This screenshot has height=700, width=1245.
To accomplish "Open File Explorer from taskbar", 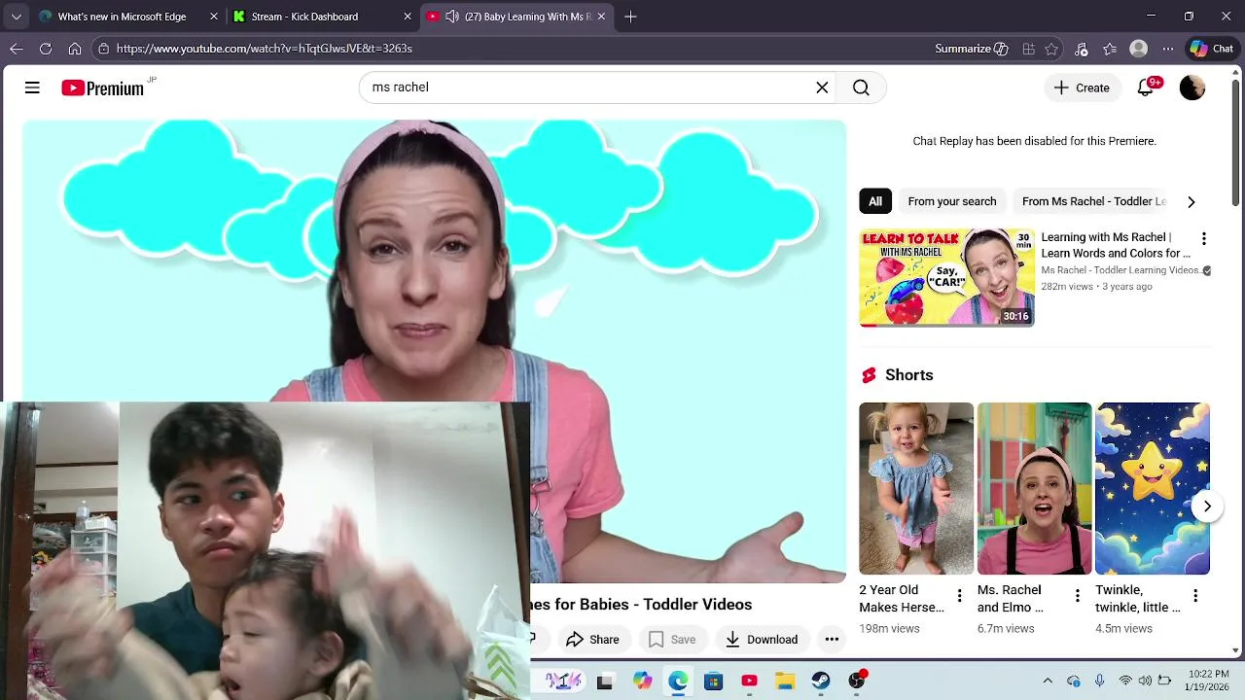I will click(785, 682).
